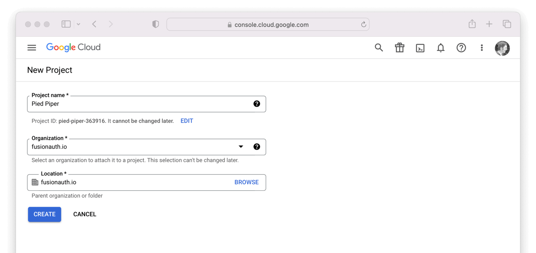
Task: Click the Google Cloud logo
Action: [73, 47]
